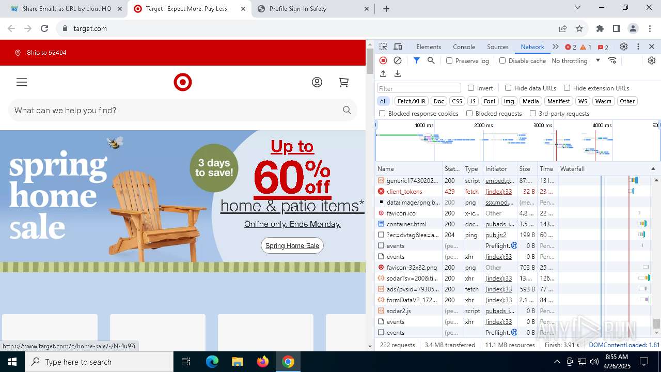Open the Target cart icon
The width and height of the screenshot is (661, 372).
click(343, 82)
